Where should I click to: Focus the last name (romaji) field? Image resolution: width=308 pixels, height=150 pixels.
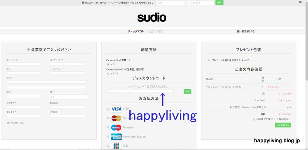[x=67, y=64]
